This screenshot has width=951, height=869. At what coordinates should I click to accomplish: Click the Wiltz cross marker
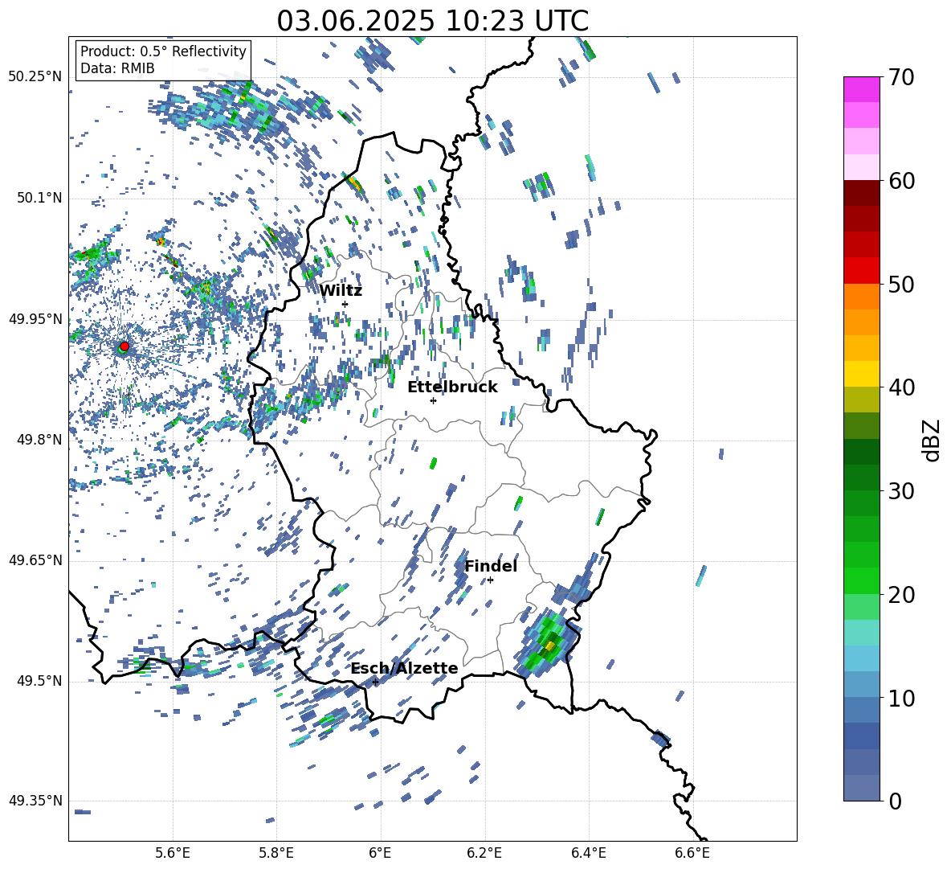point(345,304)
